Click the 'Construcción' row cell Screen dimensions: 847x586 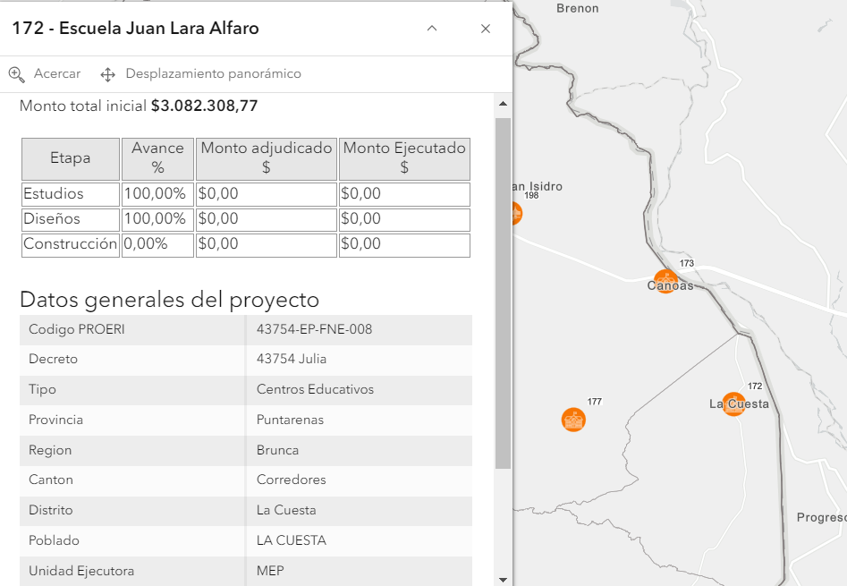point(71,244)
